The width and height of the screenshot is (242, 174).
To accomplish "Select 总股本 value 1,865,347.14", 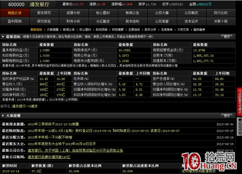I will click(x=203, y=56).
